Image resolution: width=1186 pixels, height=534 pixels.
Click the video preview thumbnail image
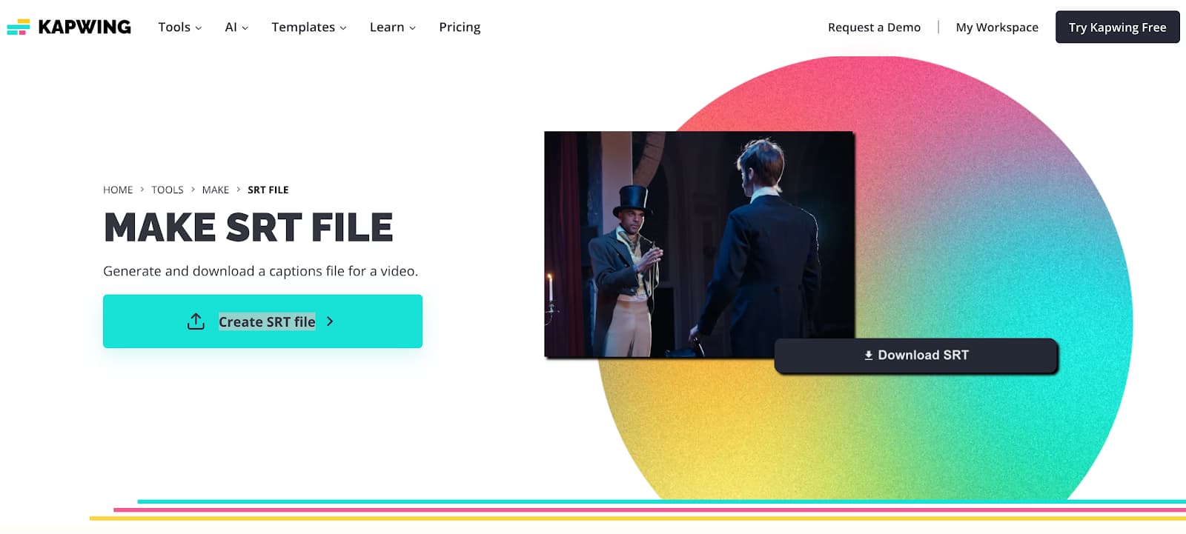coord(699,244)
